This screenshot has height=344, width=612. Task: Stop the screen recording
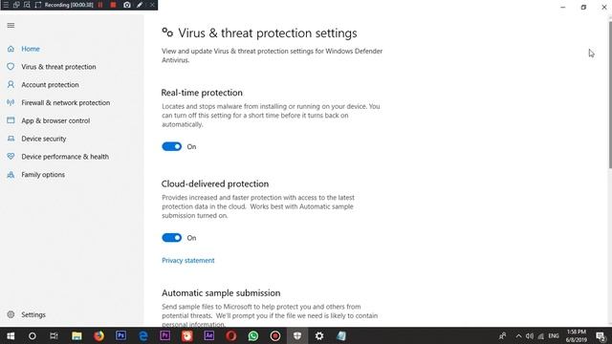113,5
